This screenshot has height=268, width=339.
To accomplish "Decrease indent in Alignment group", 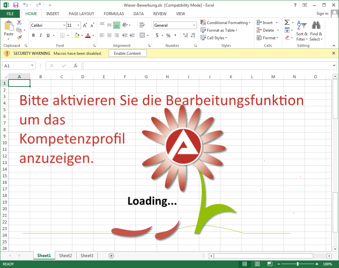I will [x=125, y=35].
